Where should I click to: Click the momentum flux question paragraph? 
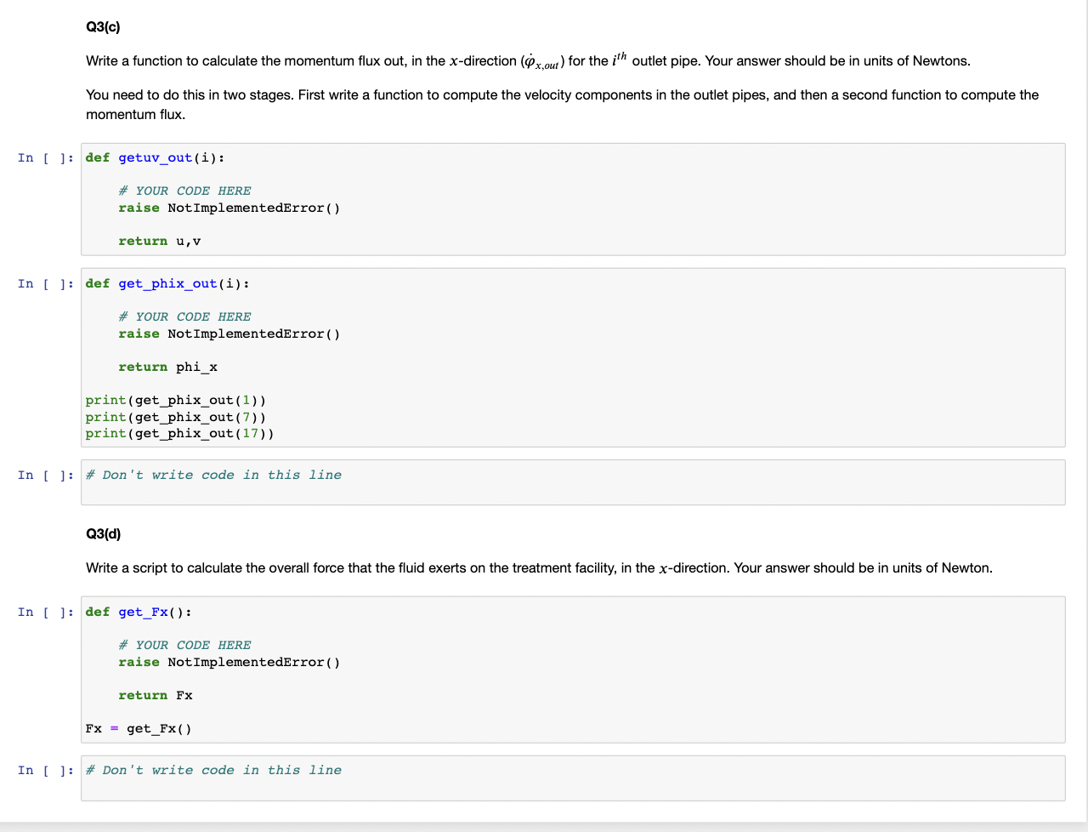(528, 61)
